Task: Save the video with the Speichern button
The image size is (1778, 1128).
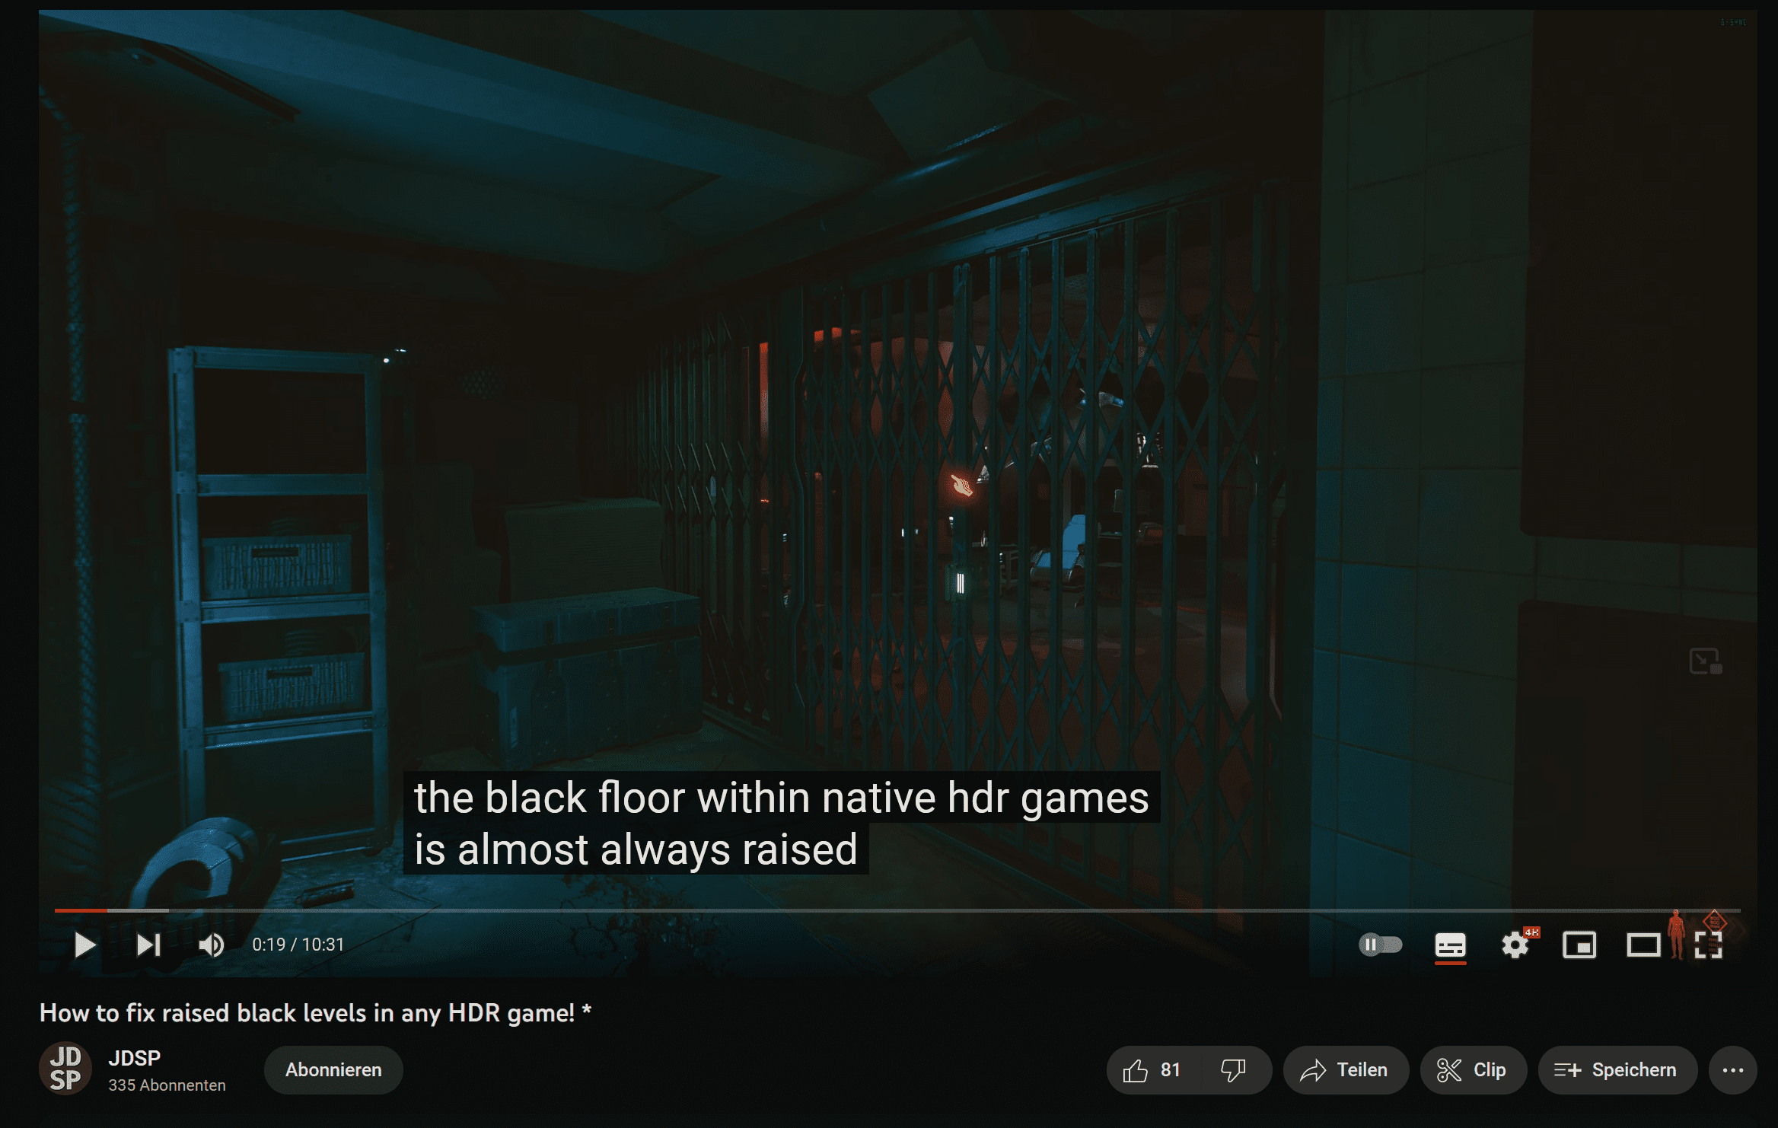Action: click(1617, 1070)
